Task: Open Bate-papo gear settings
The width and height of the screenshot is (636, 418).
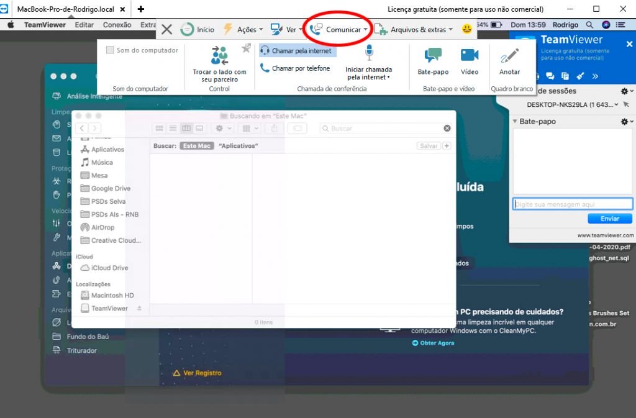Action: pos(626,121)
